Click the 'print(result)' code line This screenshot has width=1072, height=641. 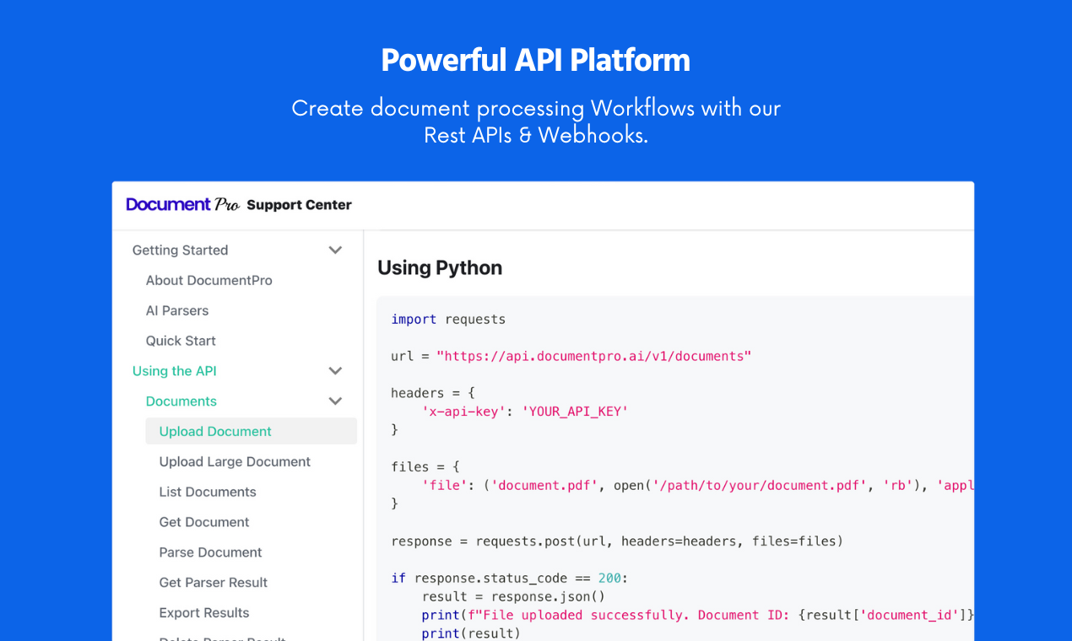pyautogui.click(x=471, y=633)
